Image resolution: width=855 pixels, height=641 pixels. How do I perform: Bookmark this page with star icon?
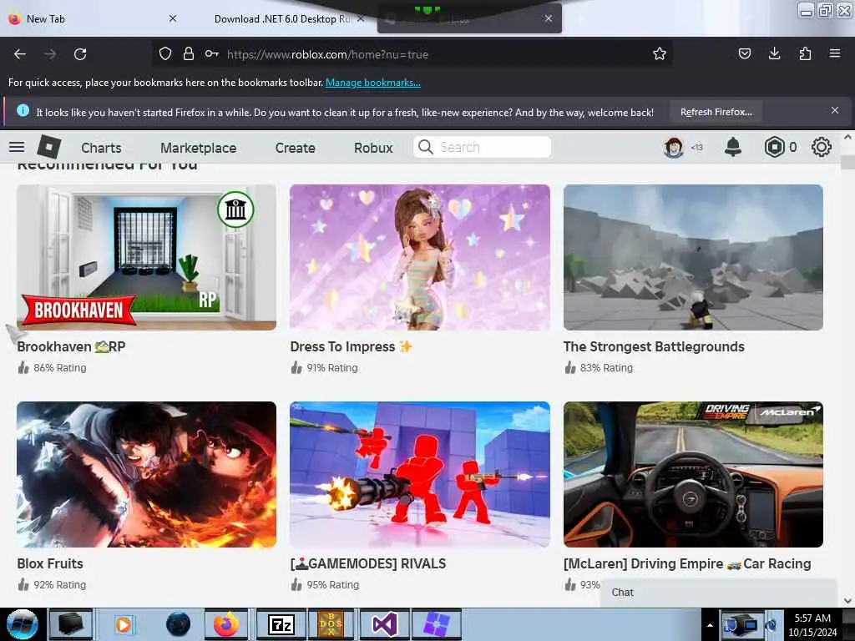pos(660,53)
